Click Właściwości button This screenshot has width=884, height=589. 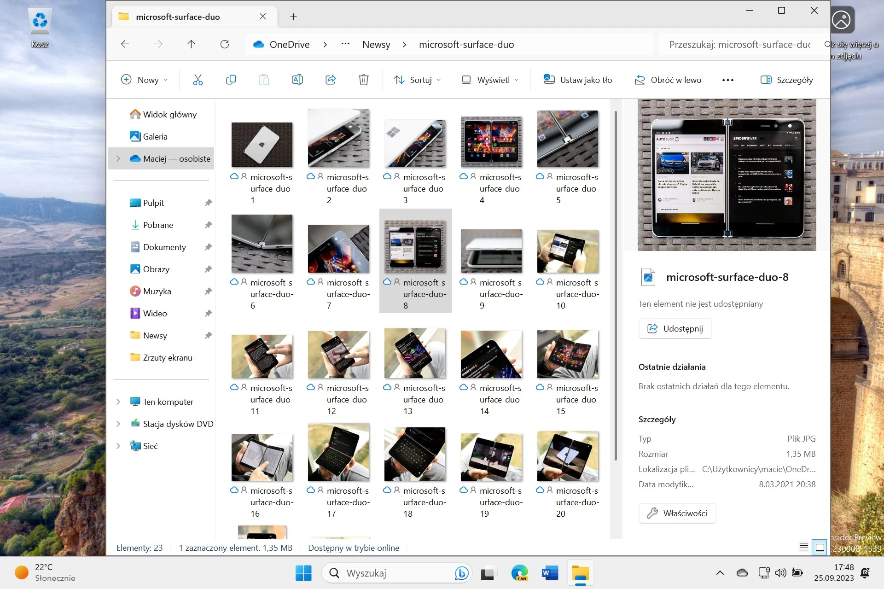pos(677,513)
